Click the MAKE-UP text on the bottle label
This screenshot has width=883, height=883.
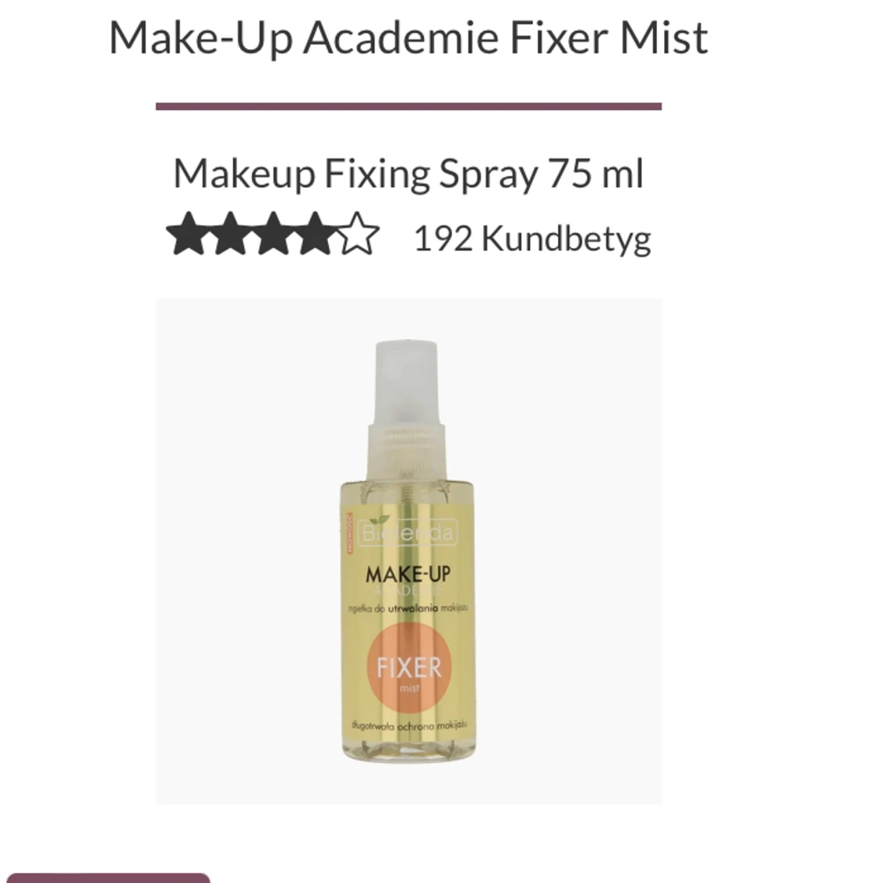pos(408,575)
